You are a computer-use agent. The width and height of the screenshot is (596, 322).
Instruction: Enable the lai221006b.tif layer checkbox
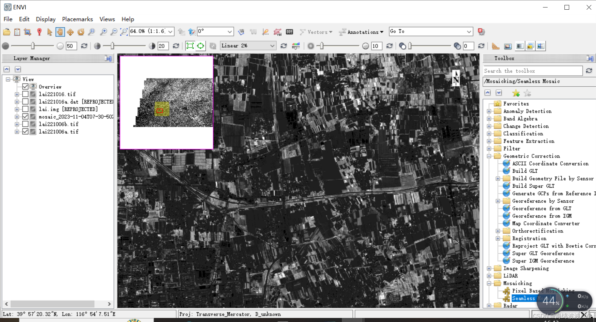click(x=25, y=124)
